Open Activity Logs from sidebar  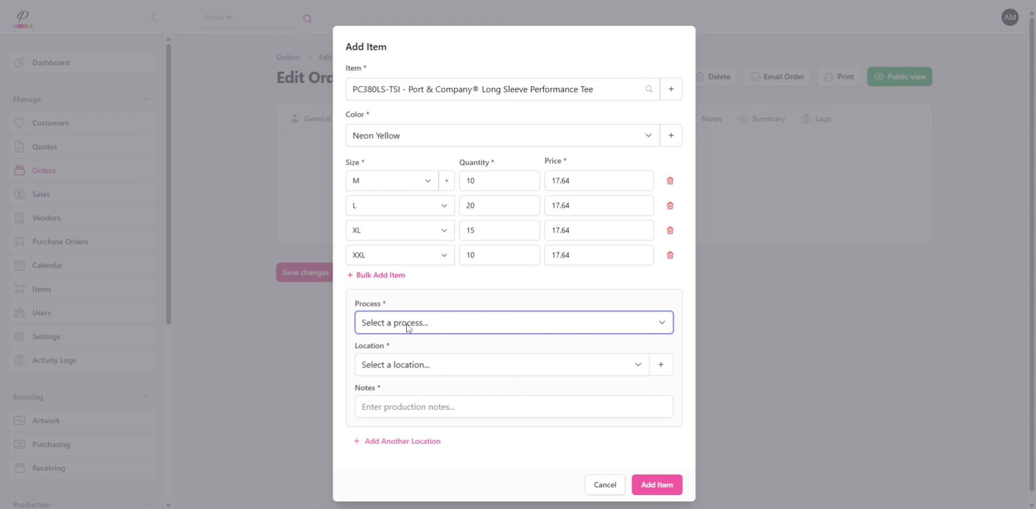pos(54,360)
